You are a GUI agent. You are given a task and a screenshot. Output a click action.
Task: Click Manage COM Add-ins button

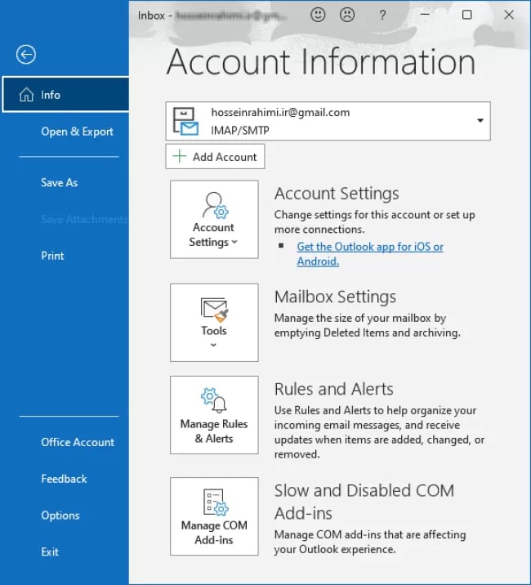(x=214, y=516)
